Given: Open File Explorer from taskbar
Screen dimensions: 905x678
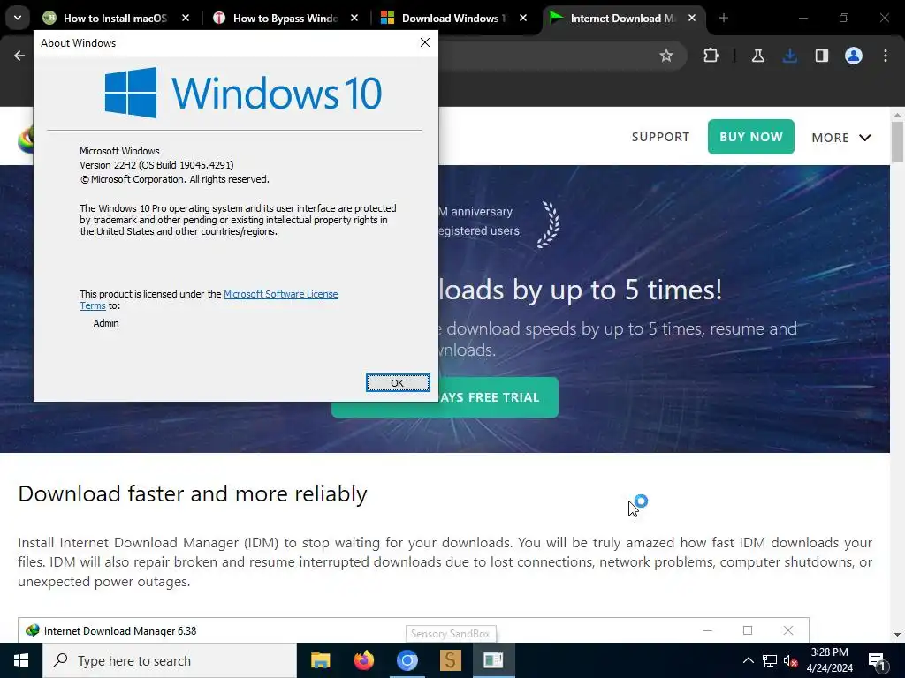Looking at the screenshot, I should [320, 660].
